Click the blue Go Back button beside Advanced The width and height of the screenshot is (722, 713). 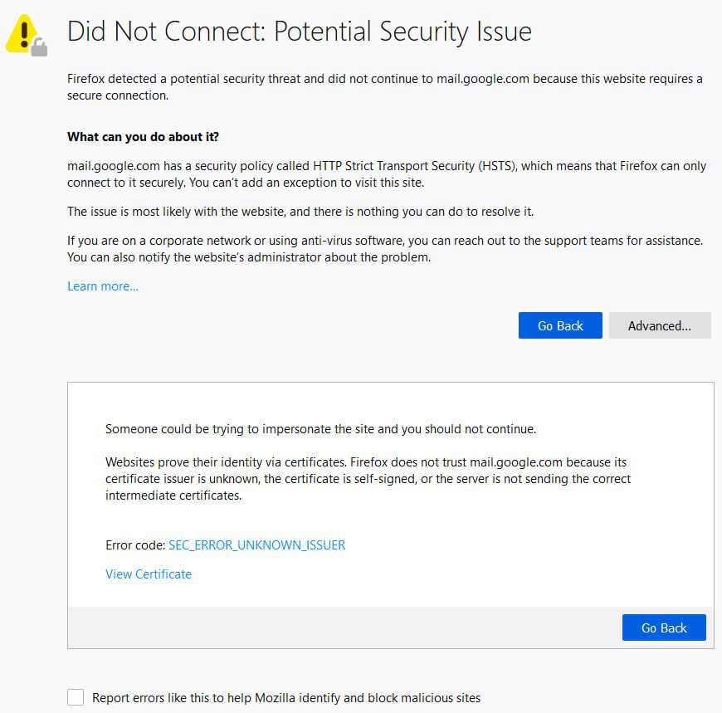[560, 325]
